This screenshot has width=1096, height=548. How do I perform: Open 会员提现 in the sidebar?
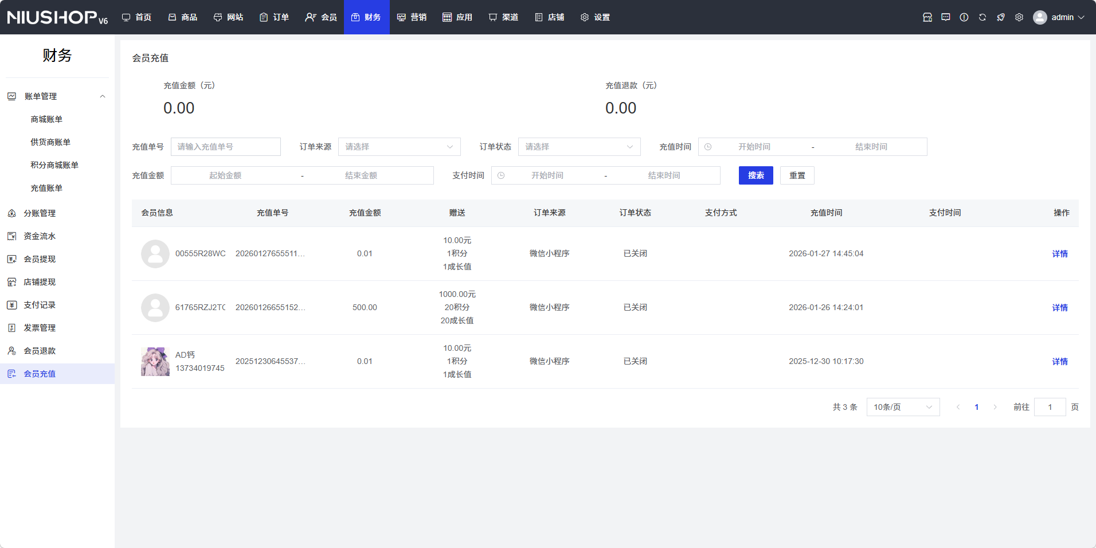(x=40, y=259)
